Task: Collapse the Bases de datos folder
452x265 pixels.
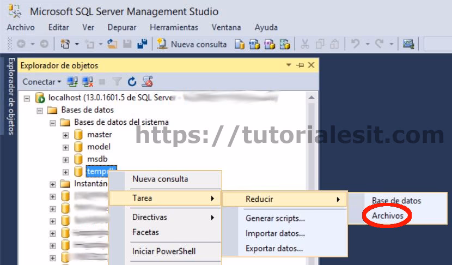Action: [x=40, y=111]
